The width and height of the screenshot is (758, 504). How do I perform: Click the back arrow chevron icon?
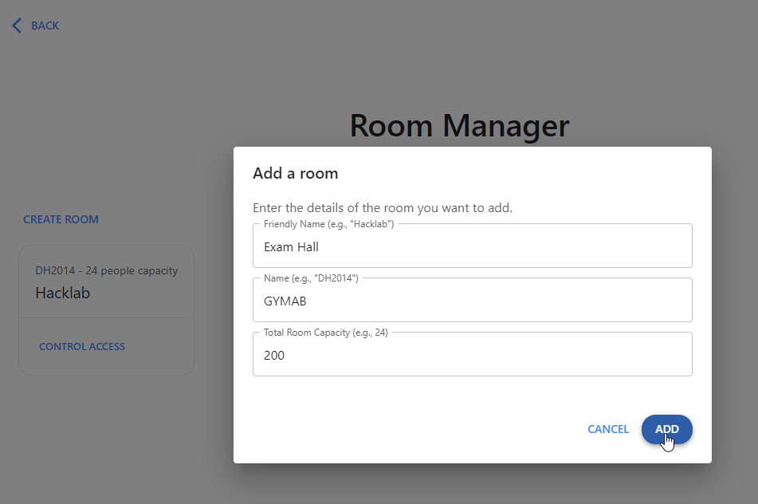(16, 25)
